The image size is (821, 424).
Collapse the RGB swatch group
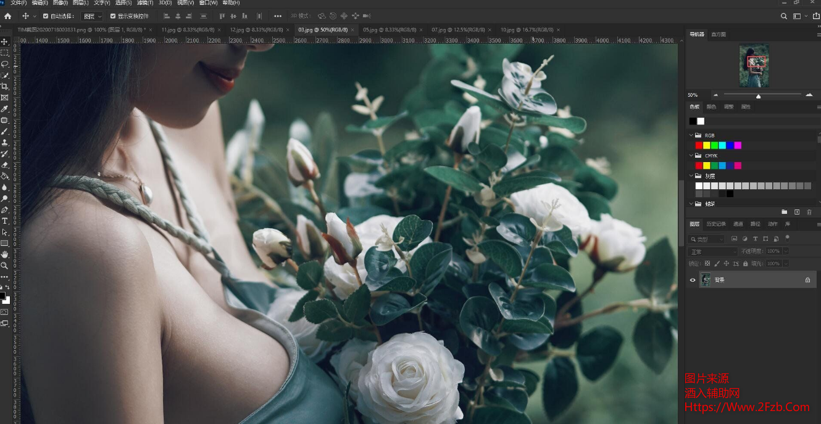pos(691,135)
